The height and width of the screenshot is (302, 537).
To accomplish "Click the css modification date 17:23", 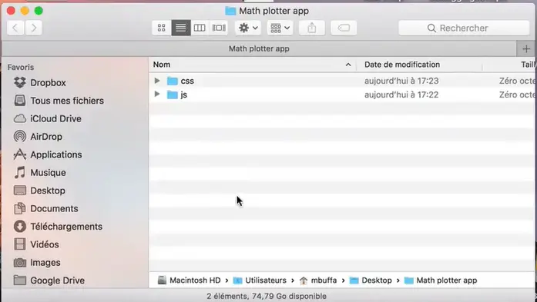I will click(x=401, y=81).
